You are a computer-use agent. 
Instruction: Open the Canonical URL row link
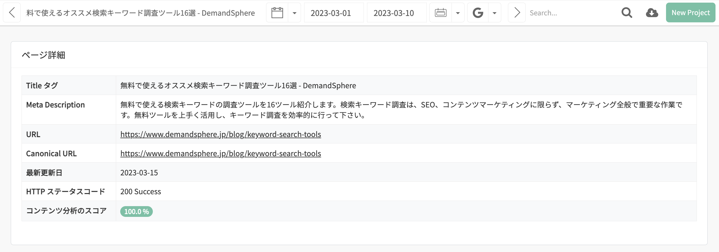click(221, 154)
